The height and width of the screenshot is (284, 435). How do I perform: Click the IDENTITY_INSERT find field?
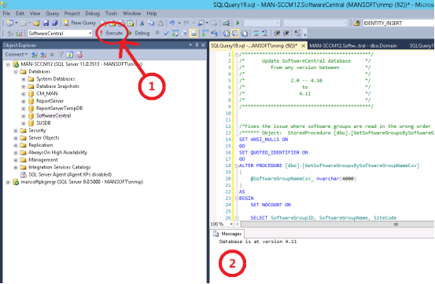398,24
